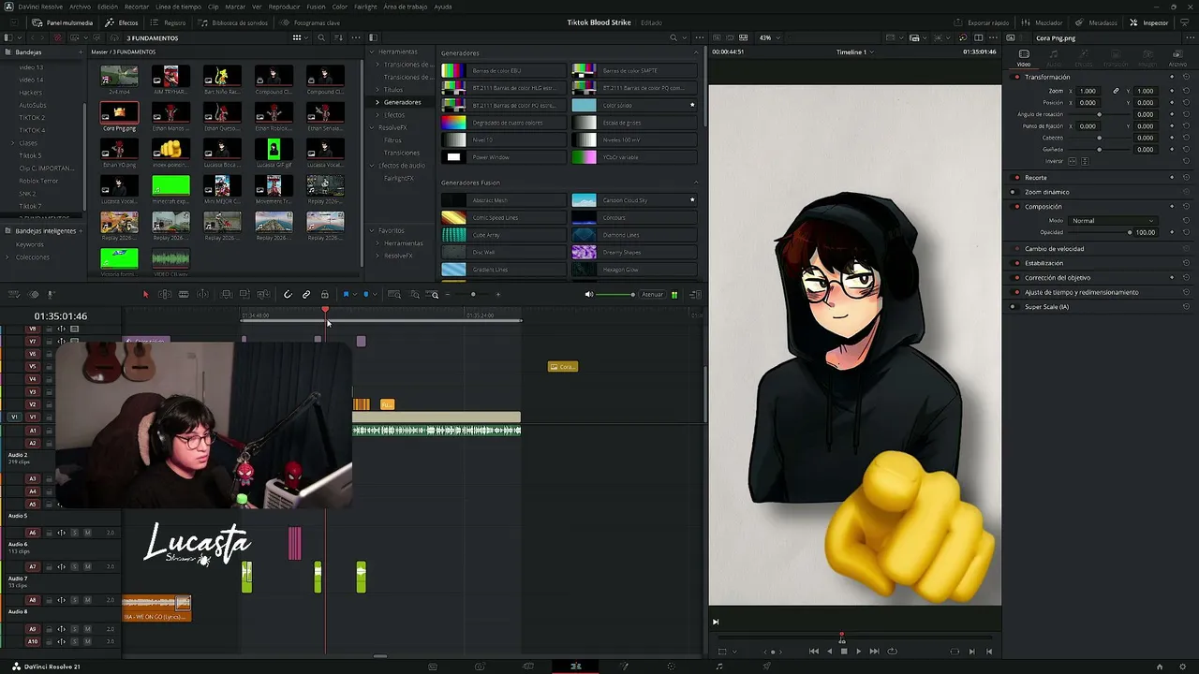Search the media pool with magnifier icon

321,38
